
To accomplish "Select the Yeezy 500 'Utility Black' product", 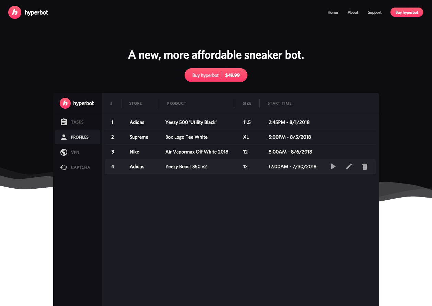I will (191, 122).
